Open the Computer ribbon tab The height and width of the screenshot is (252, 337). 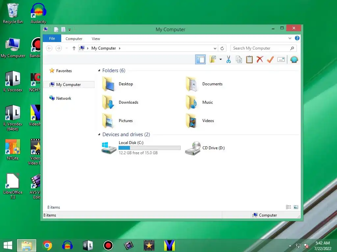tap(74, 39)
